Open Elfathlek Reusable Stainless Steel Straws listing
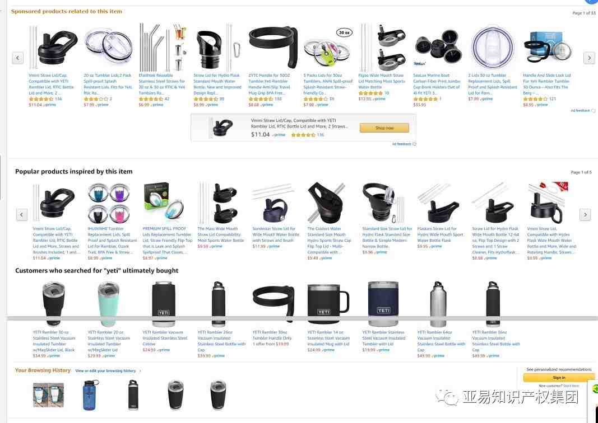Screen dimensions: 598x423 [162, 84]
